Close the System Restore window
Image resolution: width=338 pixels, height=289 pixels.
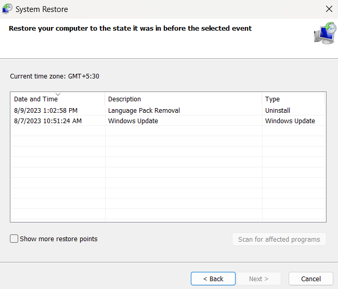tap(329, 9)
